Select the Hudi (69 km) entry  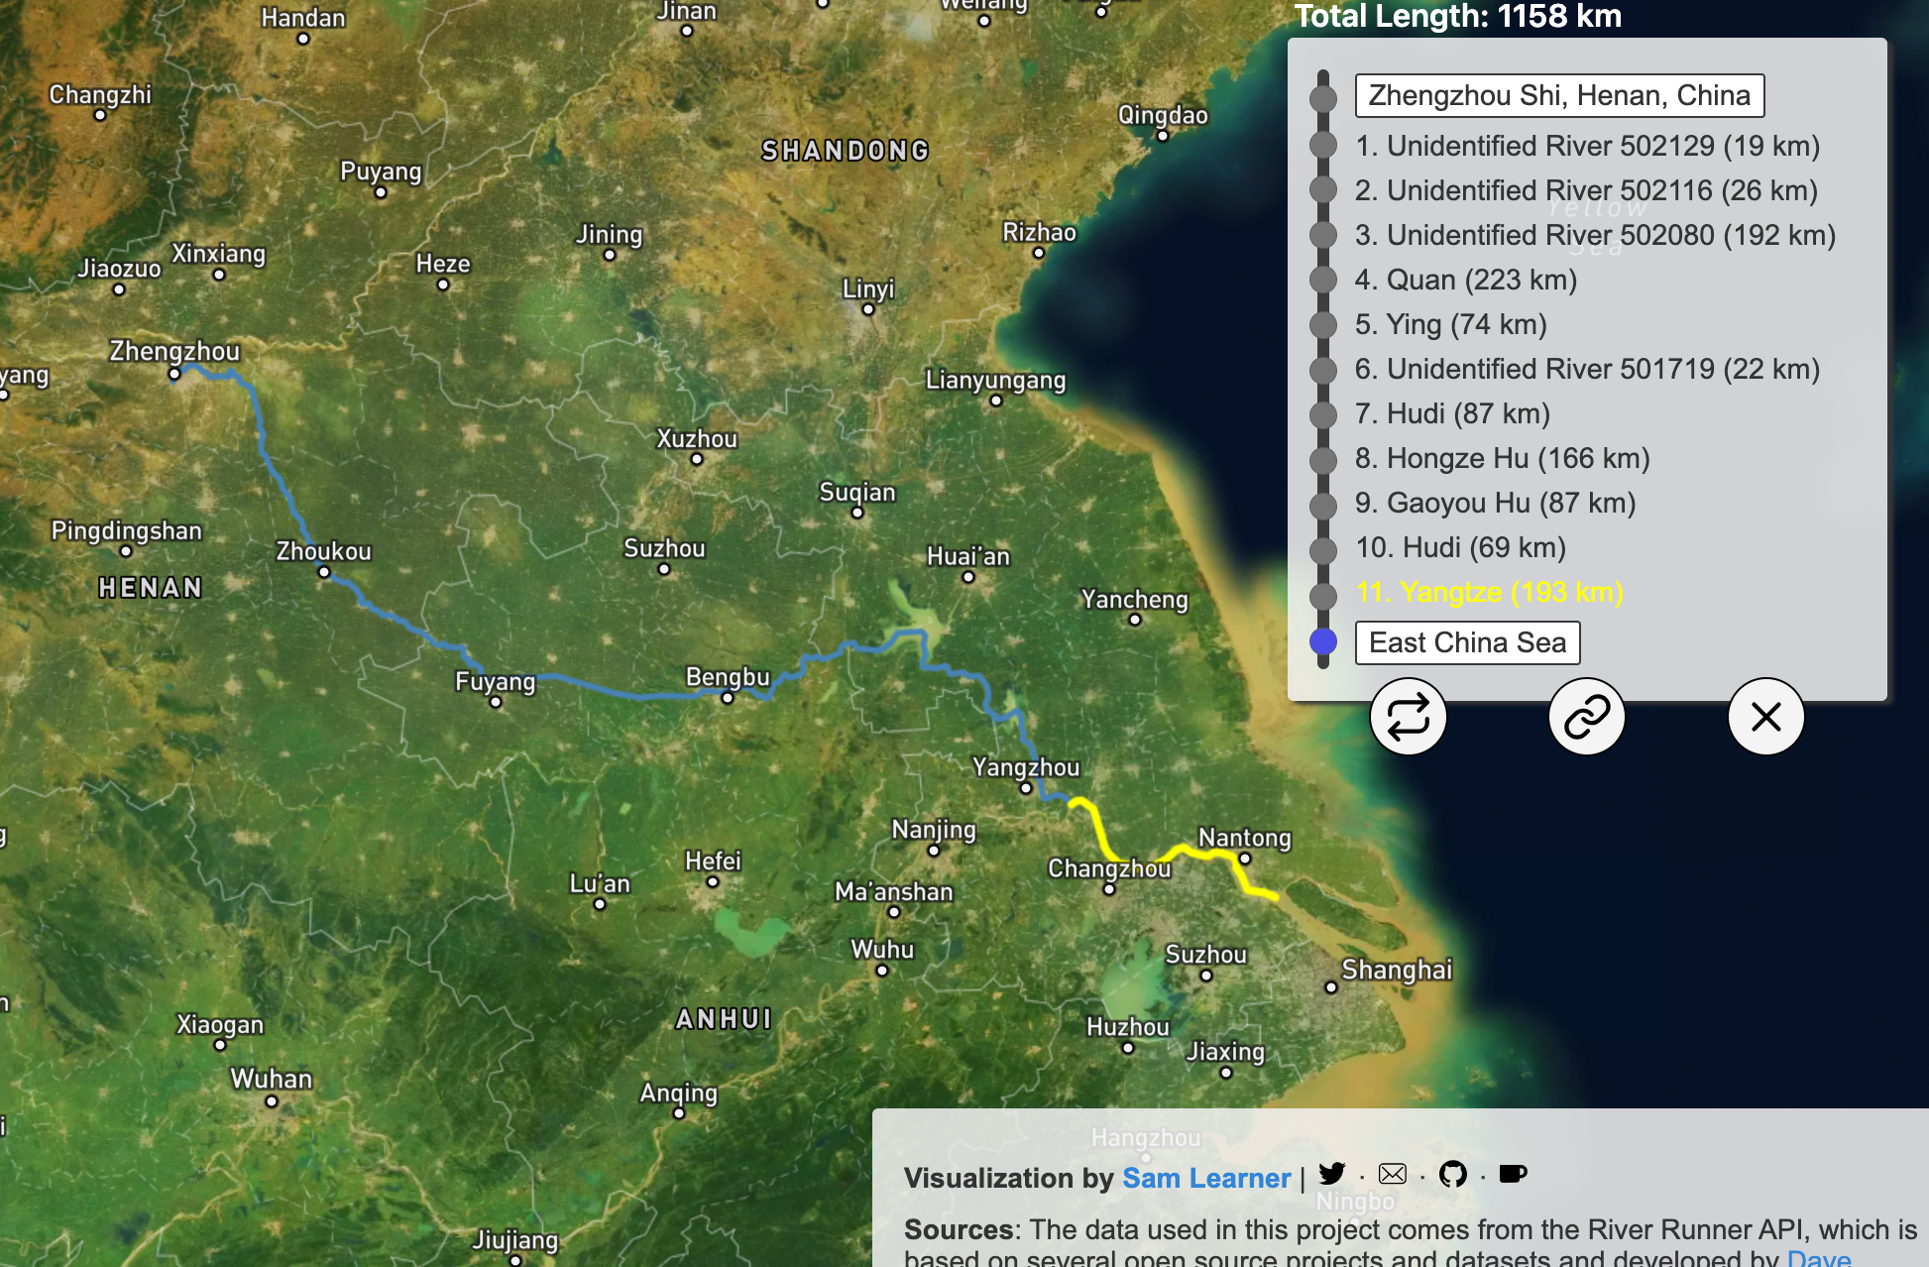[1460, 547]
